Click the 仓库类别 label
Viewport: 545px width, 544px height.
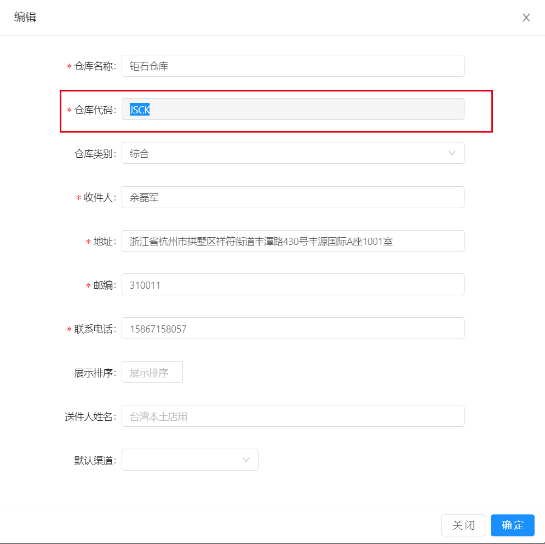pos(95,153)
